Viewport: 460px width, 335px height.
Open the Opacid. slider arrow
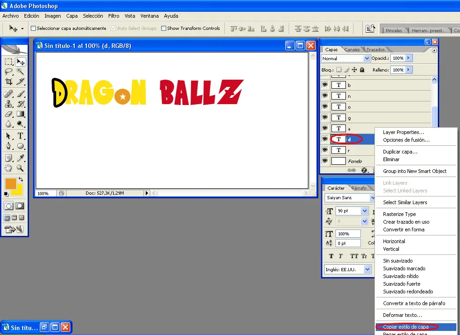point(409,58)
